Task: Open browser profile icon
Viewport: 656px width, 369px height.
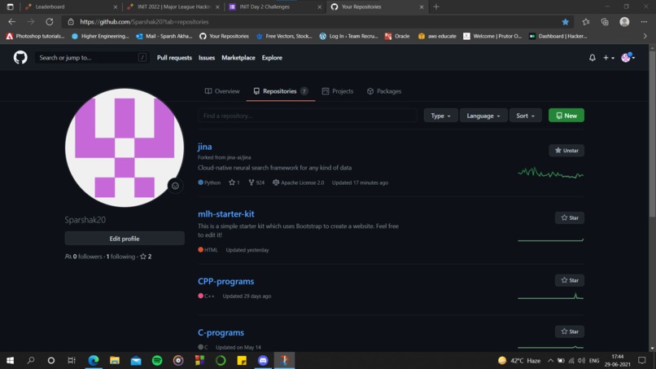Action: [x=624, y=22]
